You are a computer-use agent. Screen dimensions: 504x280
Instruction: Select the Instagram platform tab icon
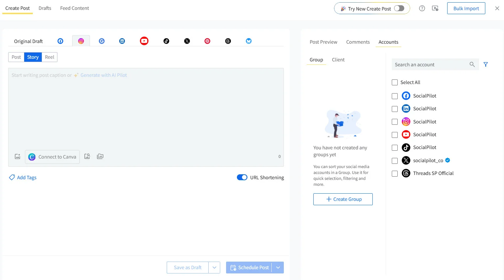81,41
